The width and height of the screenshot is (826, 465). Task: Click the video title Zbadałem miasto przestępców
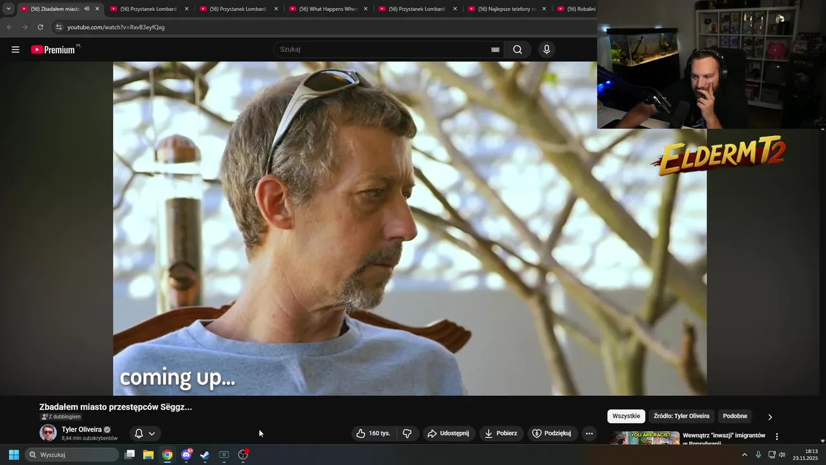tap(116, 407)
